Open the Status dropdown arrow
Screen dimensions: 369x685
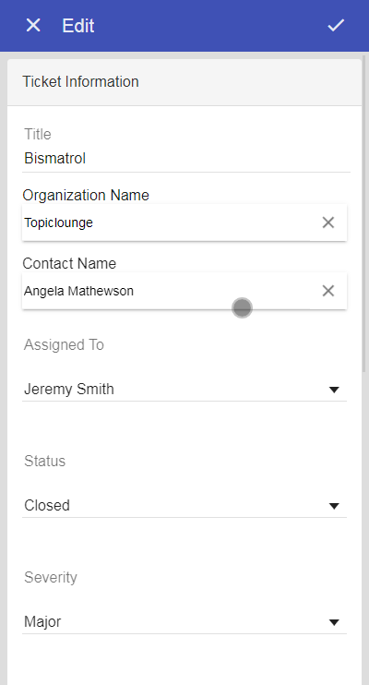334,506
